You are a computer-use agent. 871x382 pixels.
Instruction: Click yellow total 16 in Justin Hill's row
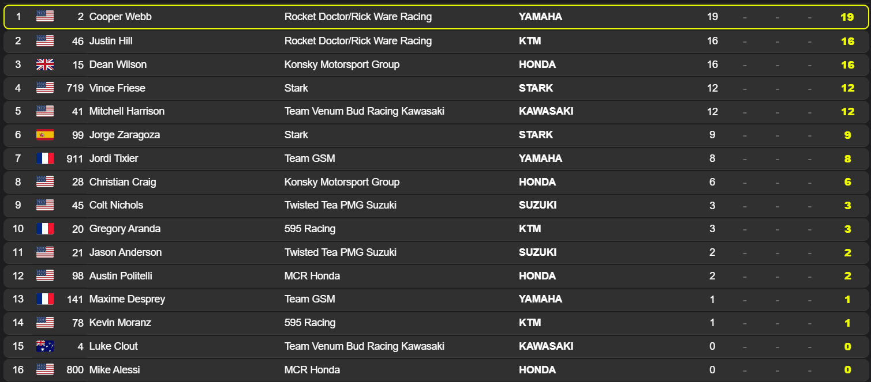(847, 41)
